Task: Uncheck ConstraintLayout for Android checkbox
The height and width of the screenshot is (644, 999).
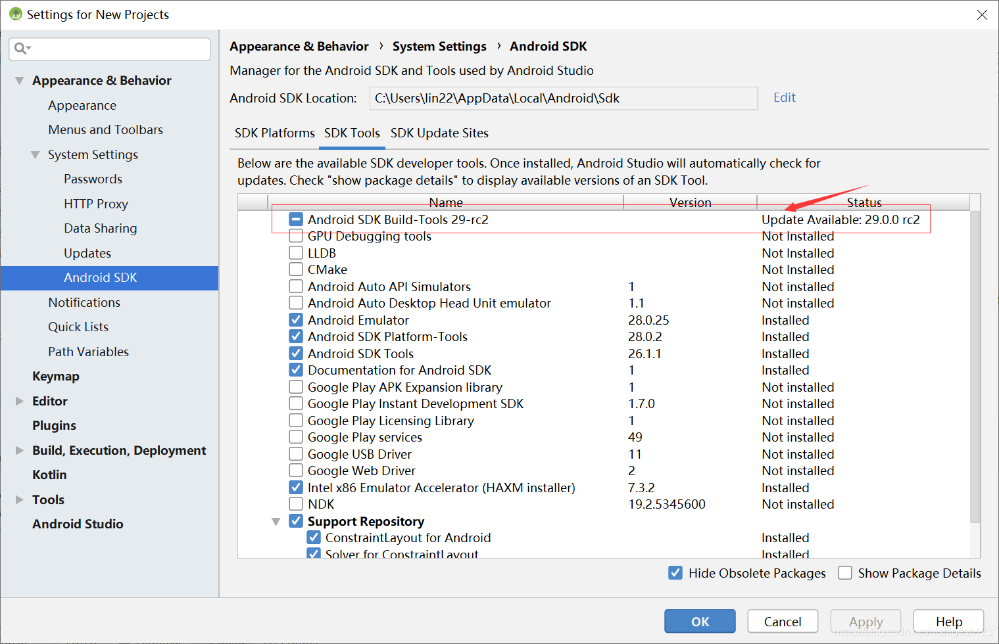Action: click(314, 538)
